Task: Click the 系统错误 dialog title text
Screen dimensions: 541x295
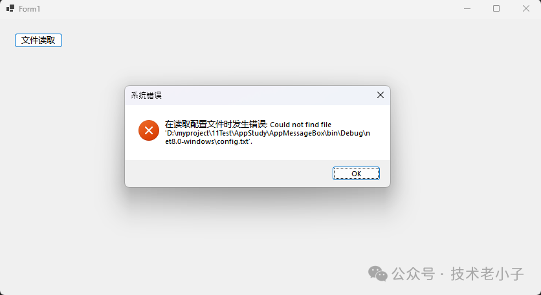Action: pyautogui.click(x=146, y=96)
